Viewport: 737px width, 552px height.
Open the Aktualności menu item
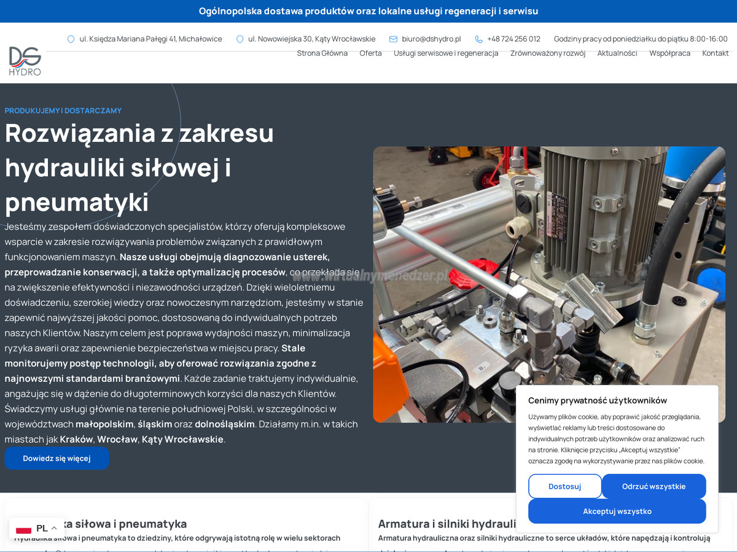617,53
